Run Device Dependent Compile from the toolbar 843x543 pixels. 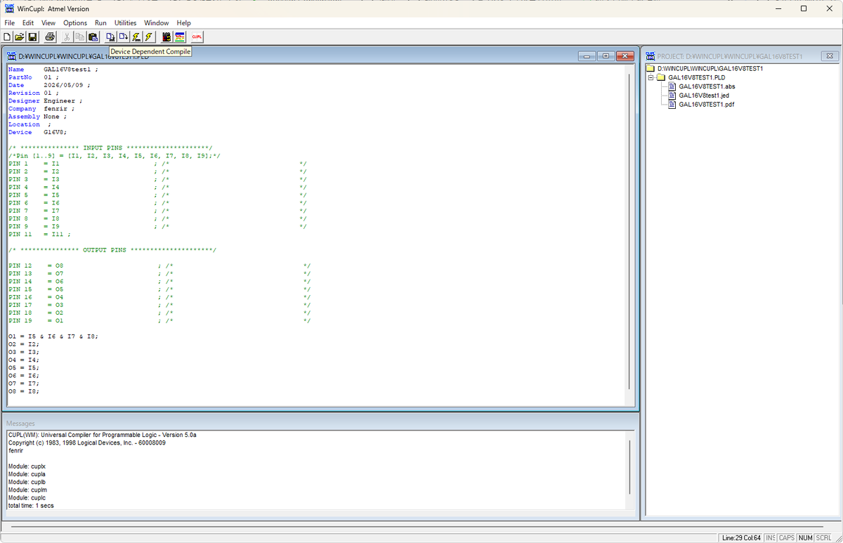(x=111, y=37)
